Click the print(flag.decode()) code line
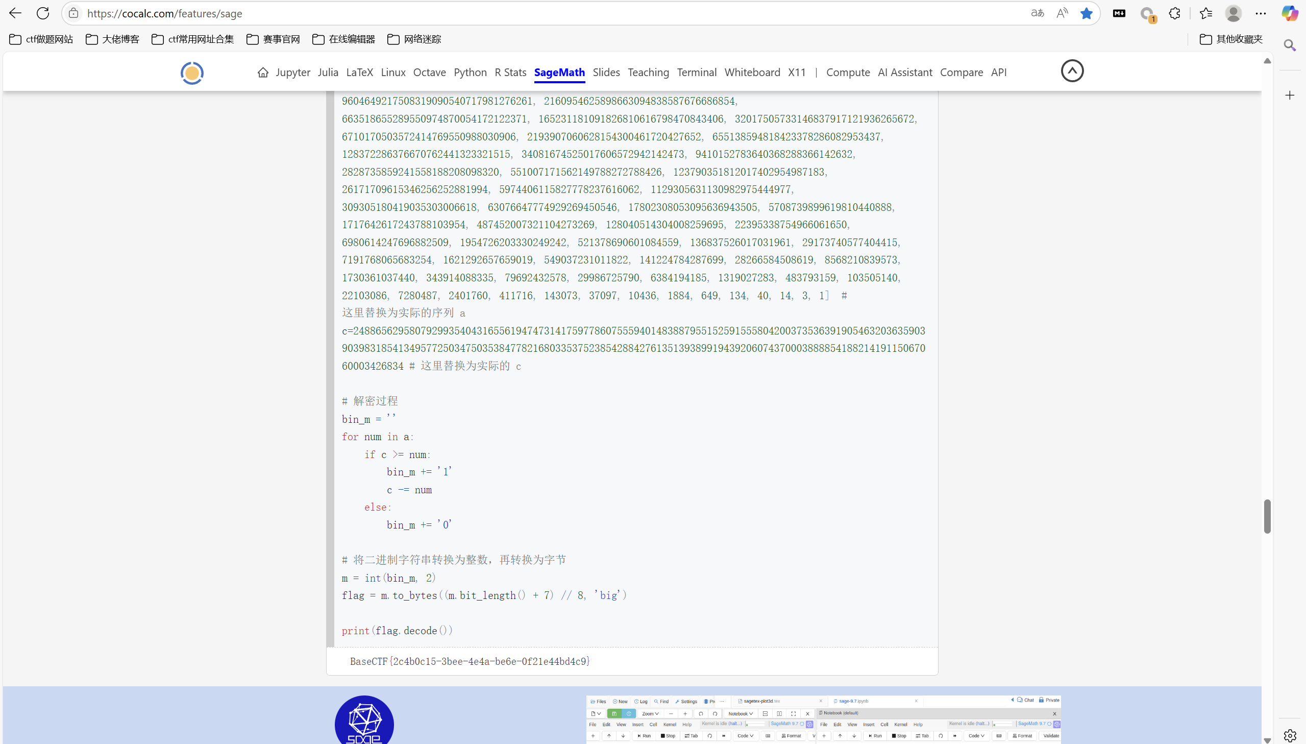 pyautogui.click(x=397, y=631)
